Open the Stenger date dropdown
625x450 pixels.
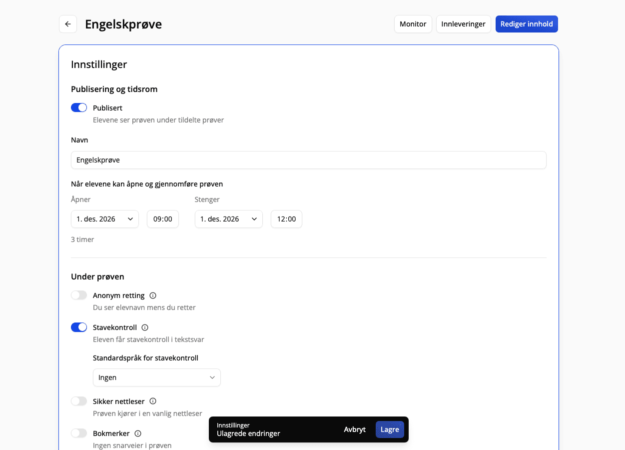click(229, 219)
